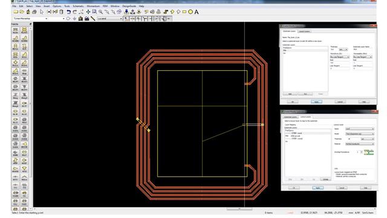Click the last snap mode icon
387x218 pixels.
tap(169, 19)
